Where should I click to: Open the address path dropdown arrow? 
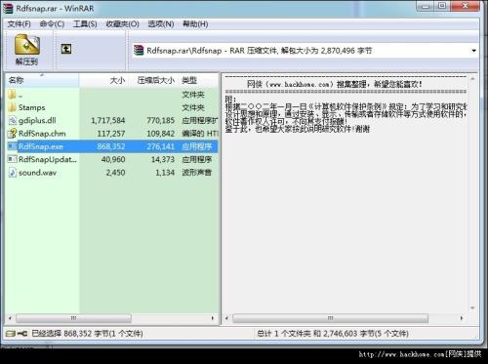473,51
